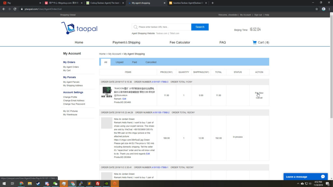The image size is (333, 187).
Task: Click the RAKOON mouse pad product thumbnail
Action: [107, 92]
